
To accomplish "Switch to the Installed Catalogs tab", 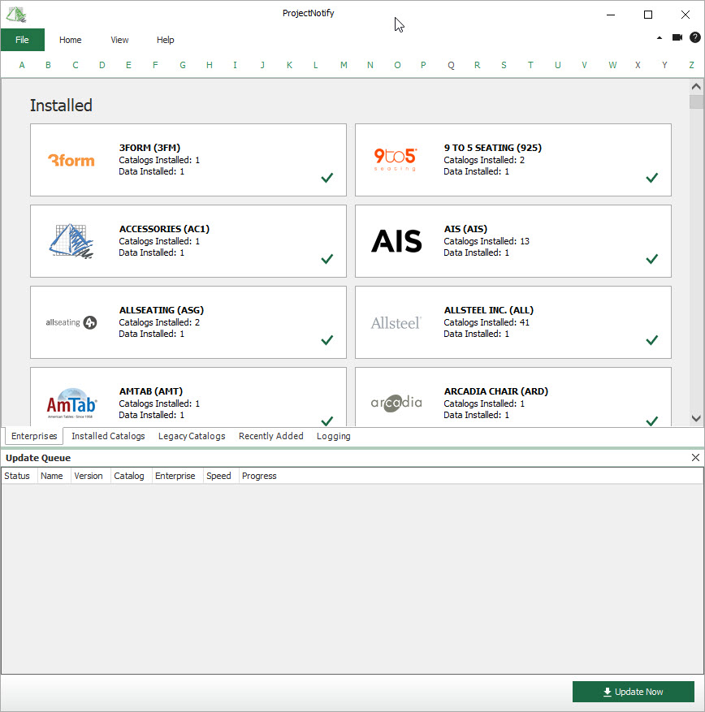I will point(108,436).
